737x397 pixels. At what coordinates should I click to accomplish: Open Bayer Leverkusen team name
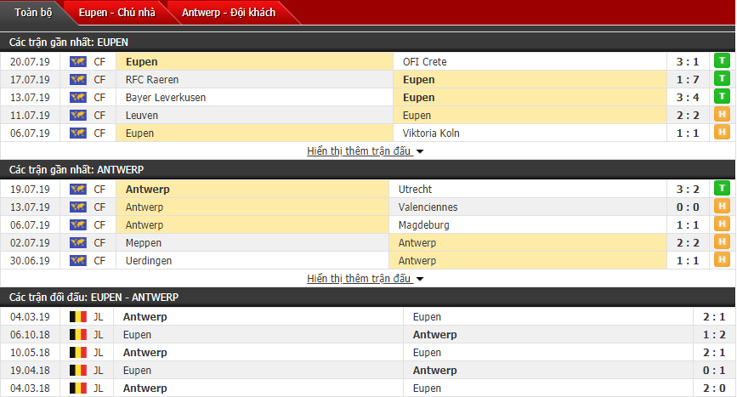tap(166, 97)
